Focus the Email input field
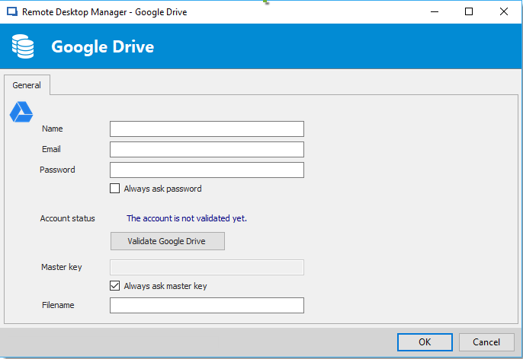523x359 pixels. click(207, 149)
